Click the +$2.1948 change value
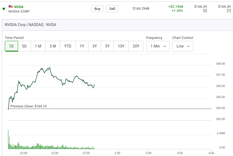 [x=176, y=7]
